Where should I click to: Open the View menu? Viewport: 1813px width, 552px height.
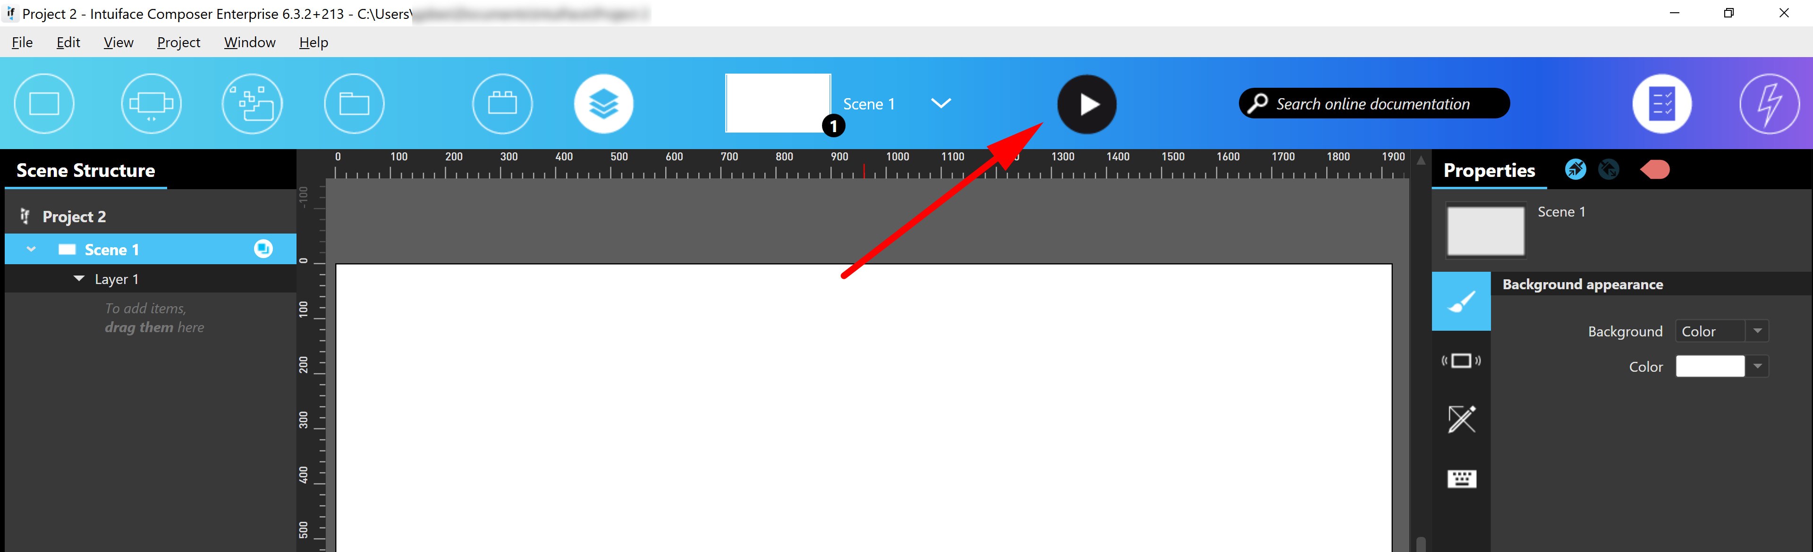pyautogui.click(x=117, y=43)
